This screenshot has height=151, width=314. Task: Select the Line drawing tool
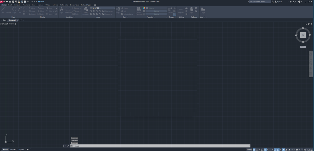[3, 10]
